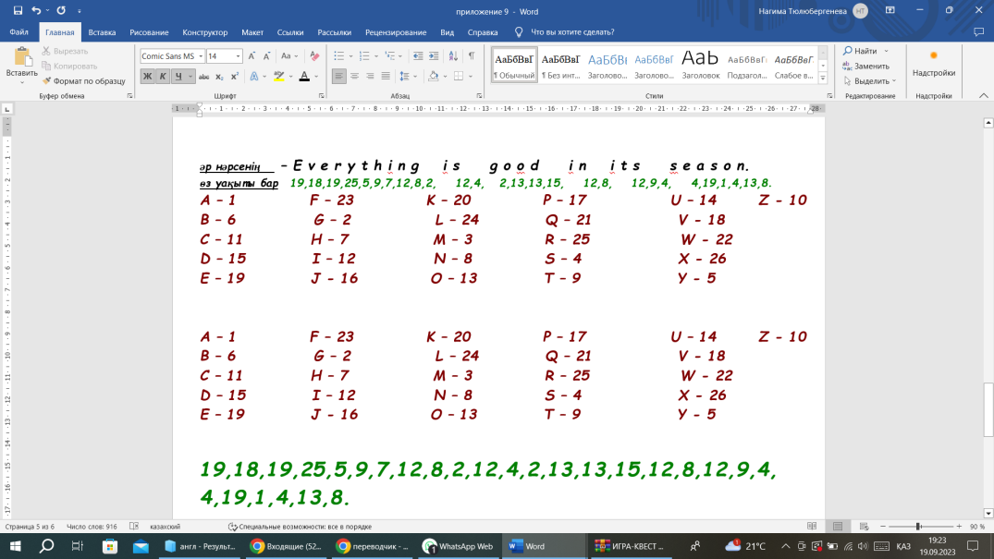Zoom in using the plus button
This screenshot has width=994, height=559.
pos(959,526)
